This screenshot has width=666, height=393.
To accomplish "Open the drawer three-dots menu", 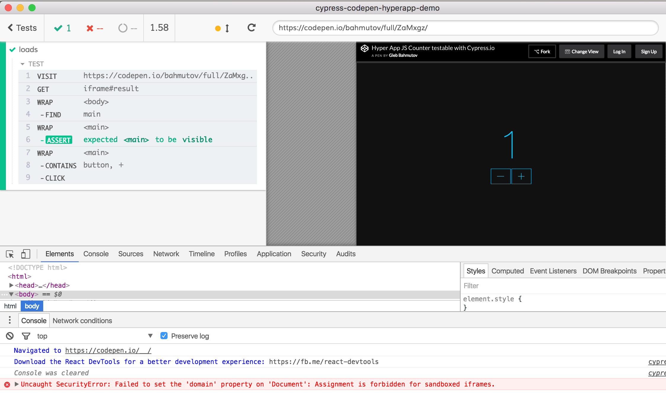I will point(10,320).
